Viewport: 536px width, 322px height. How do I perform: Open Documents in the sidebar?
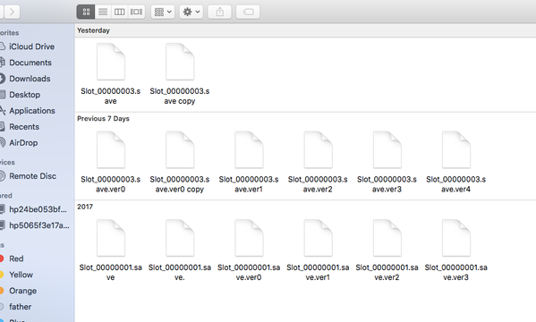pos(30,63)
